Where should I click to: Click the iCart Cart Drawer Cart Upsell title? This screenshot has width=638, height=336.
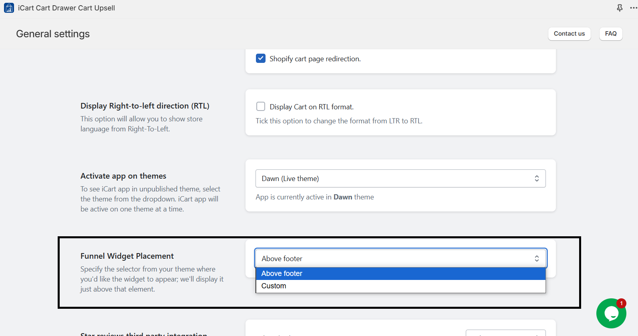point(66,8)
